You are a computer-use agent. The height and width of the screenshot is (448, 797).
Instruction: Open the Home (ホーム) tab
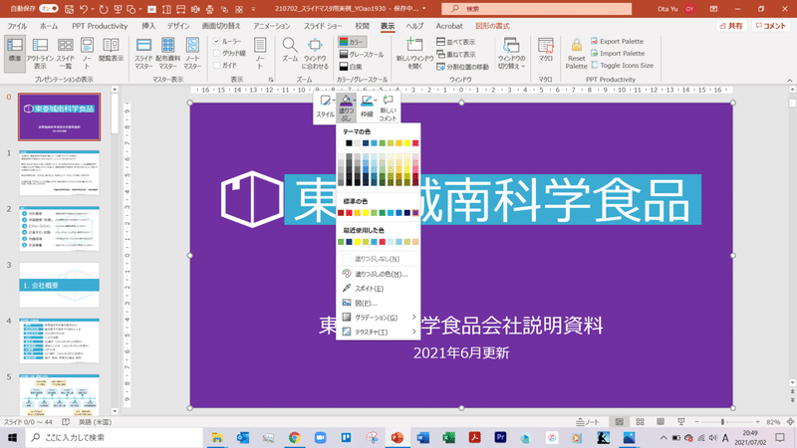point(49,26)
